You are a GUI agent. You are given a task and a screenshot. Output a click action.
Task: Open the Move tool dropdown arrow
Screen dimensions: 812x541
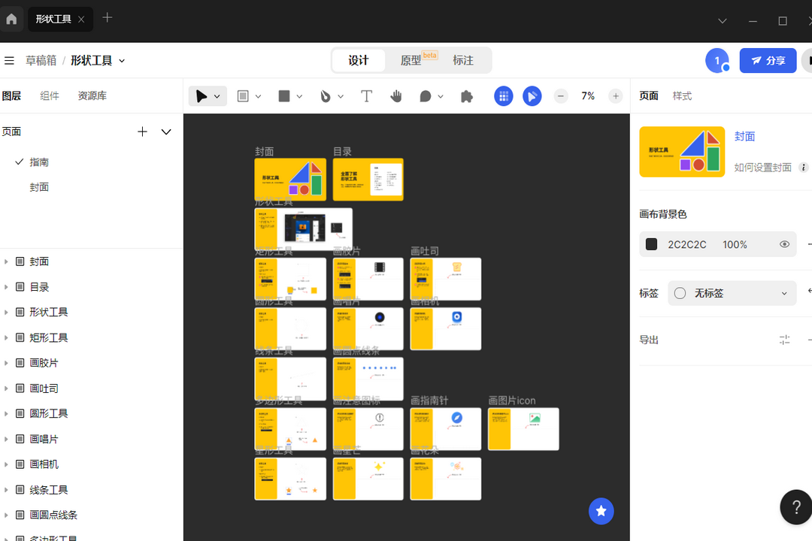[x=216, y=95]
